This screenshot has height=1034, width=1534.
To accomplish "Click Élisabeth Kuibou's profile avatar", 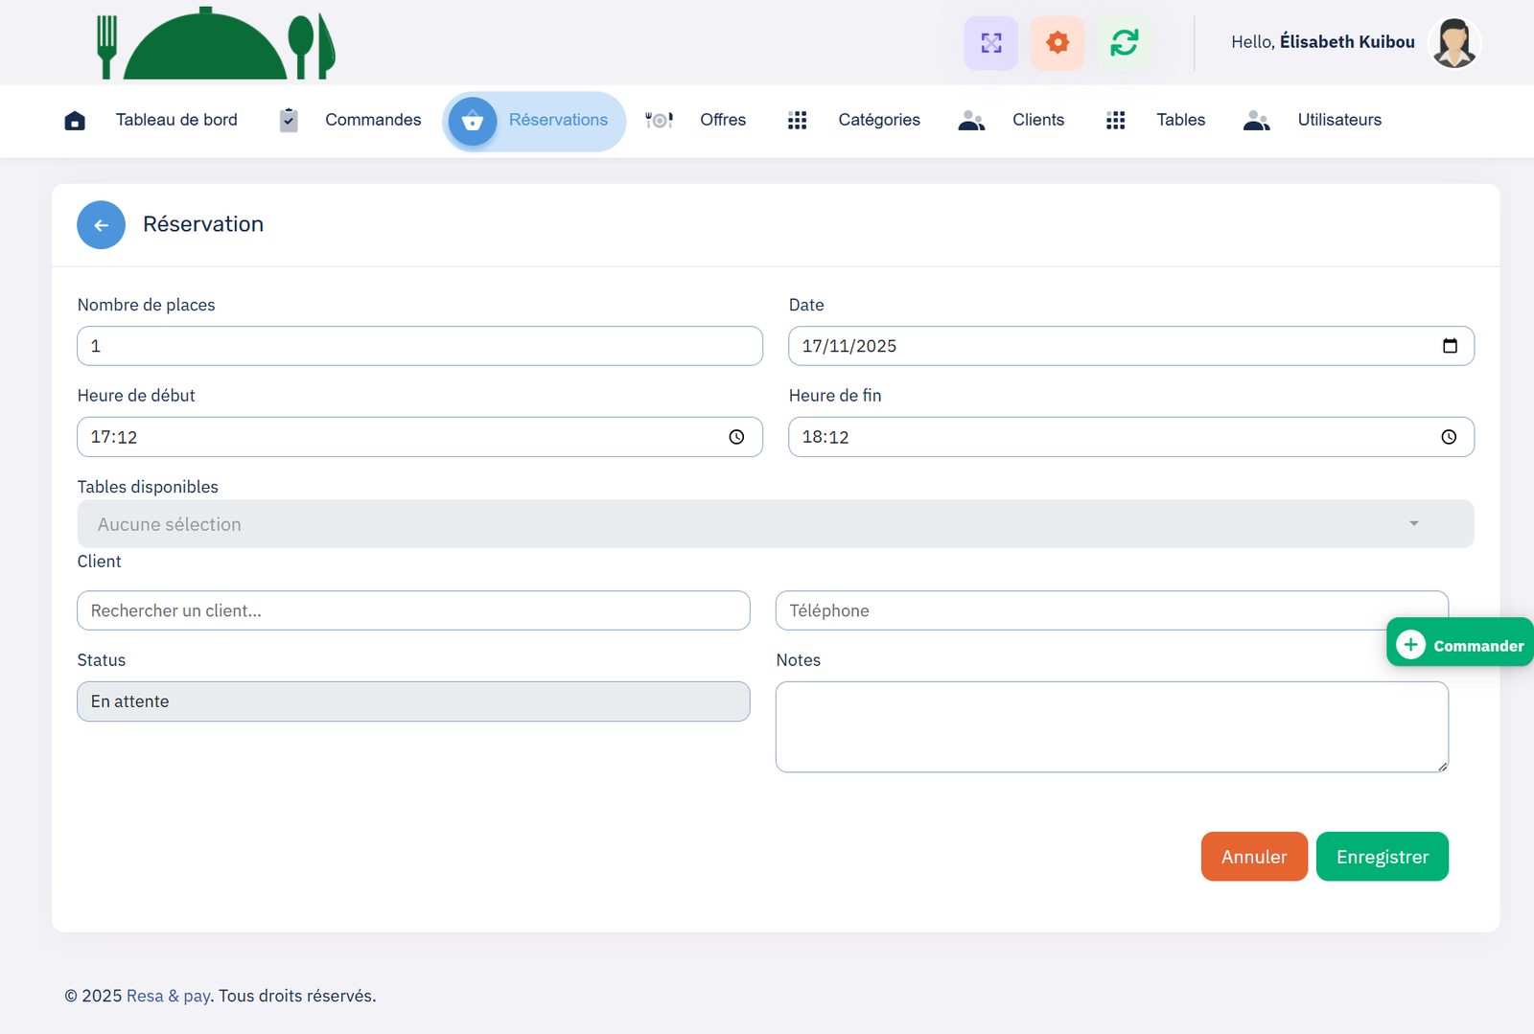I will 1453,43.
